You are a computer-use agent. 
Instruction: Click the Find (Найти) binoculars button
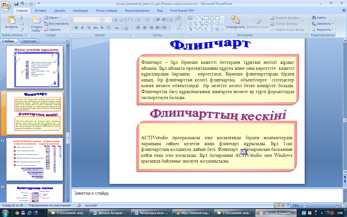pos(319,18)
